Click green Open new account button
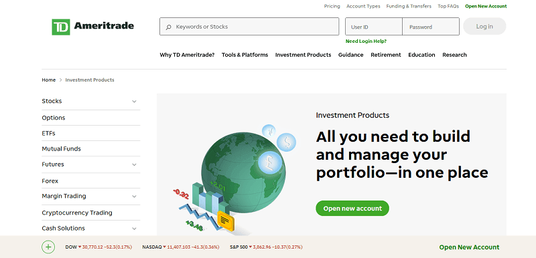Screen dimensions: 536x258 tap(352, 209)
